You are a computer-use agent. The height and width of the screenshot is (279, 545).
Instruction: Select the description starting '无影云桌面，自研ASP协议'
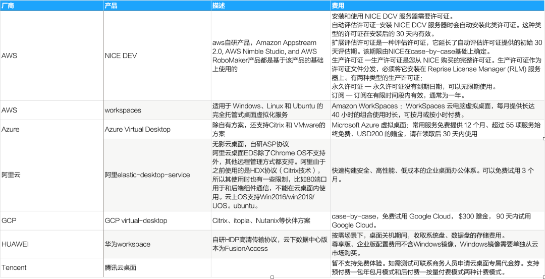coord(270,175)
